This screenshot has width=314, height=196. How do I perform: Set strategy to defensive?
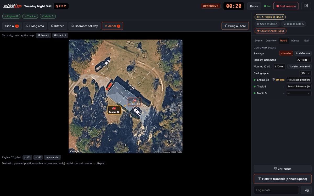303,53
